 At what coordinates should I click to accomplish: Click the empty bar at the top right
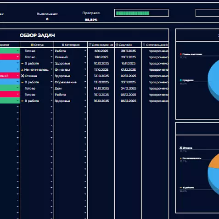click(208, 13)
